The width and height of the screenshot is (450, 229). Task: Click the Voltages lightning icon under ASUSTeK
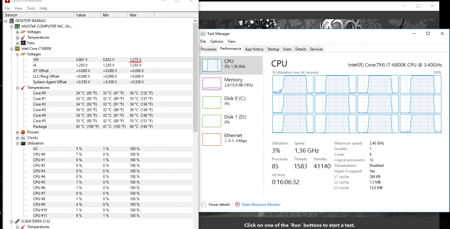tap(23, 32)
